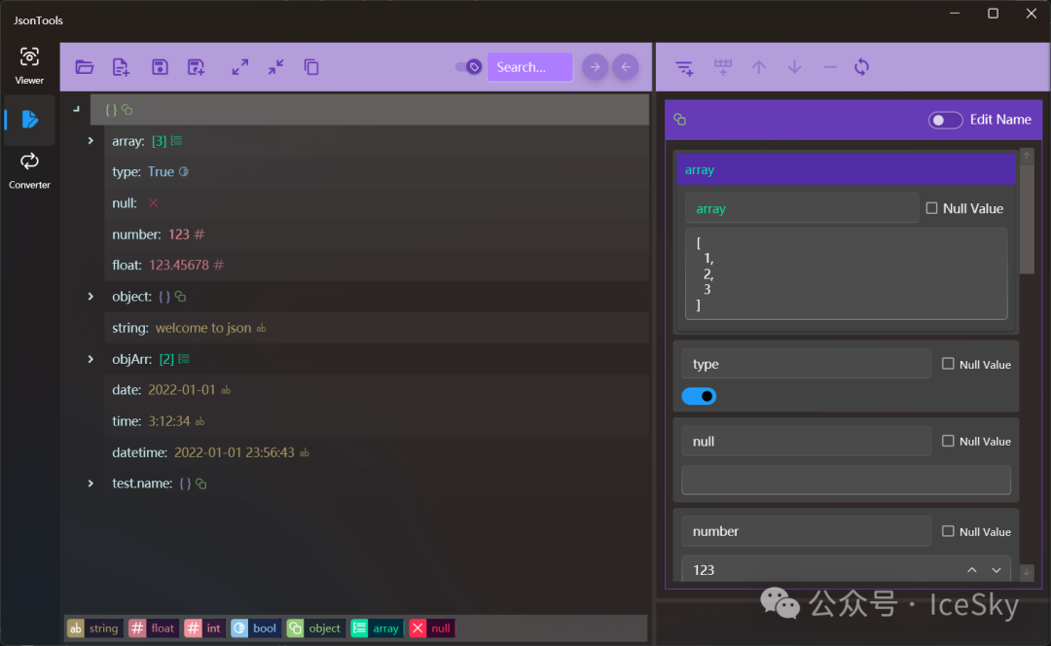This screenshot has width=1051, height=646.
Task: Expand the objArr tree node
Action: pyautogui.click(x=91, y=359)
